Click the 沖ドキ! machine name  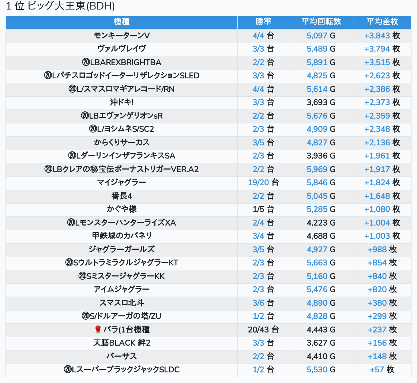point(121,102)
